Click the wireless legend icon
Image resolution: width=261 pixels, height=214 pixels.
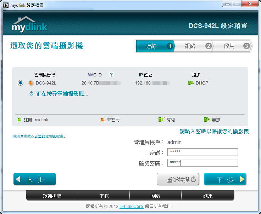coord(207,120)
